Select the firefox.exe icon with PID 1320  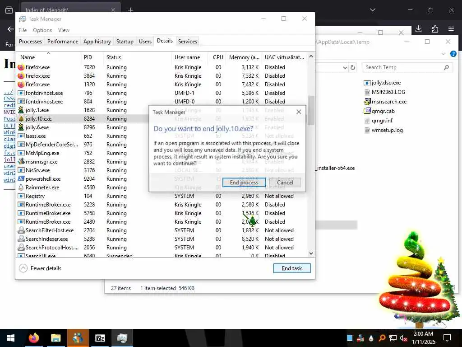21,84
